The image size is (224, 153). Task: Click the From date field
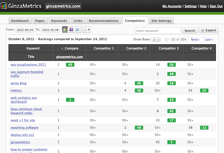click(x=25, y=30)
